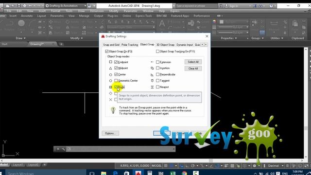This screenshot has height=175, width=311.
Task: Click the Intersection X marker icon
Action: 111,100
